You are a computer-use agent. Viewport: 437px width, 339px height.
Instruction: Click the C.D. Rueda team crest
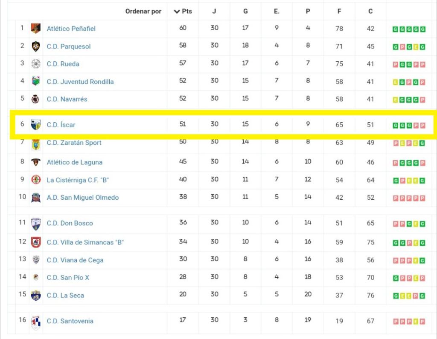pyautogui.click(x=36, y=64)
